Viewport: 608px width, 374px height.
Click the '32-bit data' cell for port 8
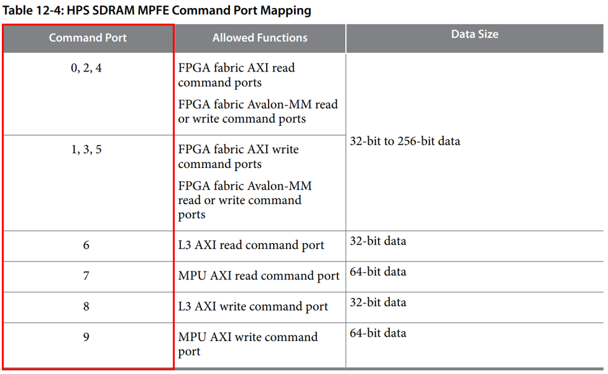coord(377,302)
